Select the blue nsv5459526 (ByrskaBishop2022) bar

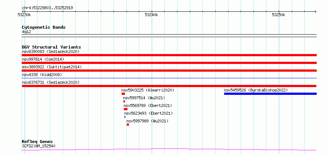coord(270,94)
